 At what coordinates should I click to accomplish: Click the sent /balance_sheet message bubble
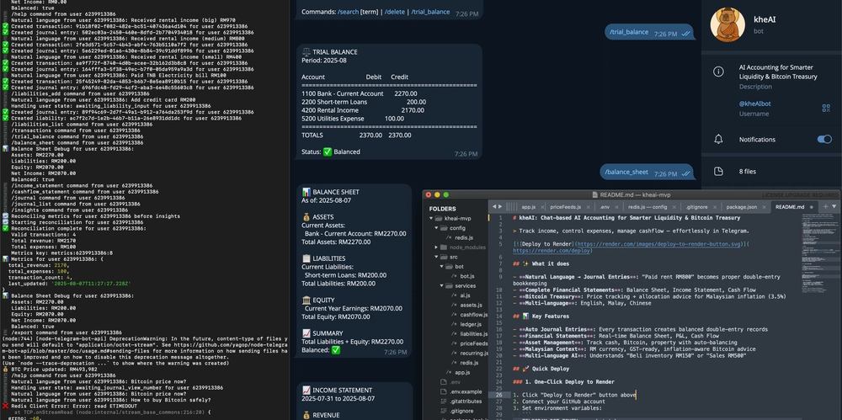tap(647, 173)
